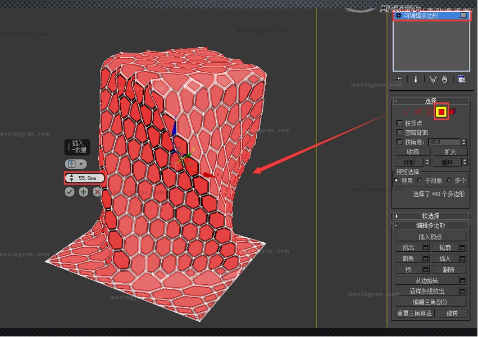Select Polygon sub-object level icon
The height and width of the screenshot is (337, 478).
tap(441, 112)
